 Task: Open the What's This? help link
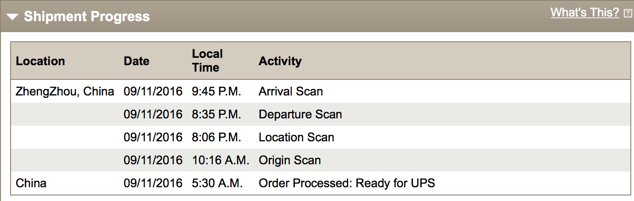[585, 12]
